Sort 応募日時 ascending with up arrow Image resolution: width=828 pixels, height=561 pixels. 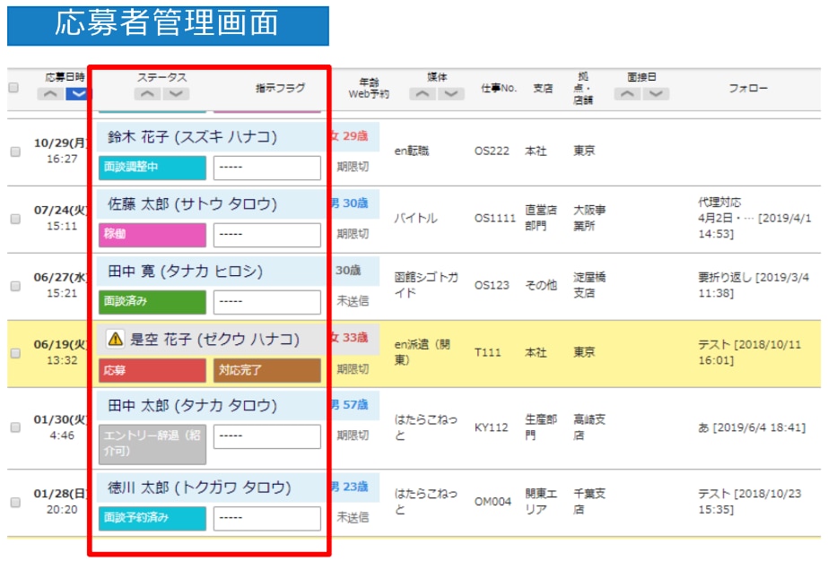[x=51, y=93]
